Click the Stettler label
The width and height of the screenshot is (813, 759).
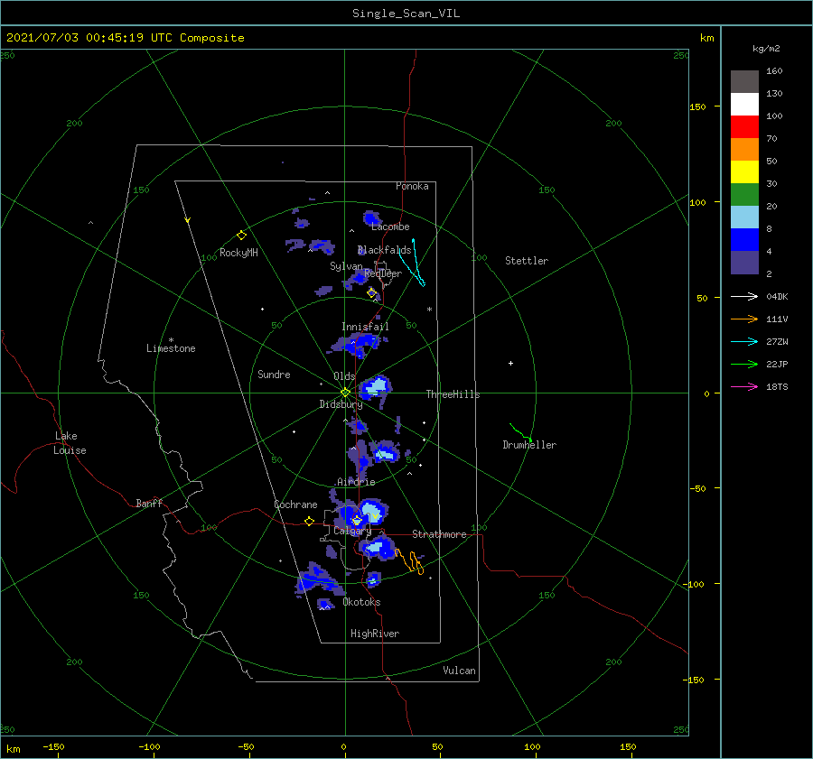click(527, 261)
